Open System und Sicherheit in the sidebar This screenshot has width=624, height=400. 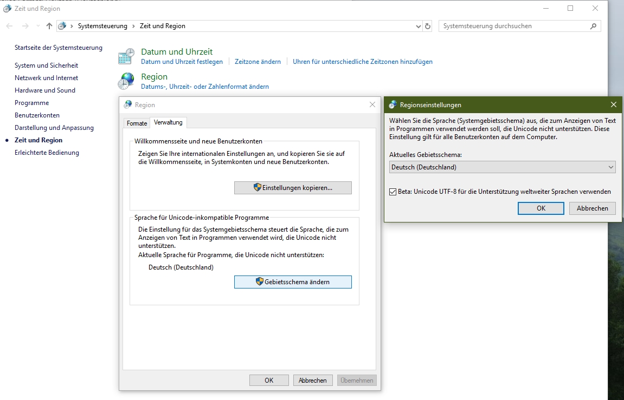(x=46, y=65)
